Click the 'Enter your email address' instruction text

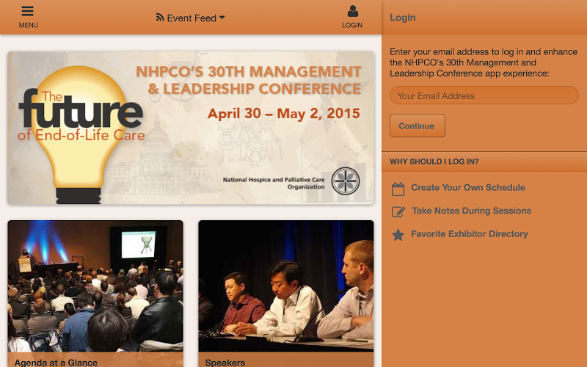(x=484, y=62)
